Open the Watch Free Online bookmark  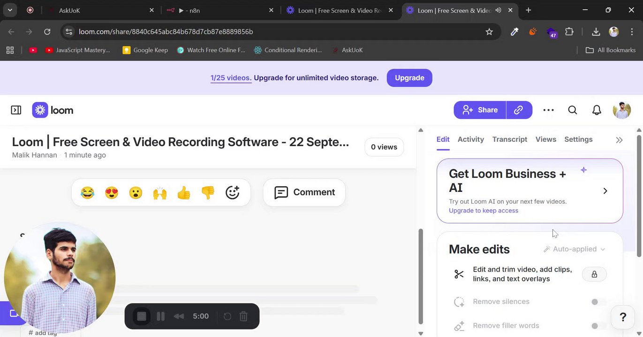211,50
